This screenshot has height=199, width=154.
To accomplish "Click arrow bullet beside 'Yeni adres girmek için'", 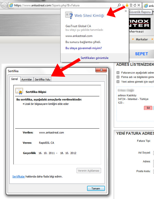I will (118, 82).
